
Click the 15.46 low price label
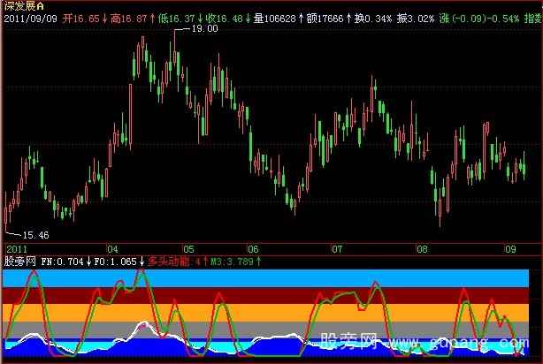tap(35, 235)
